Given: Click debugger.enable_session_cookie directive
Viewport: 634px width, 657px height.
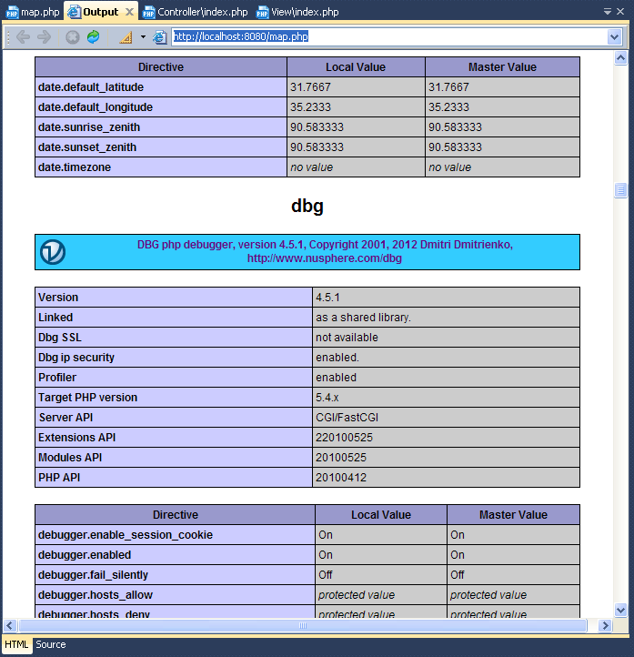Looking at the screenshot, I should [x=175, y=535].
